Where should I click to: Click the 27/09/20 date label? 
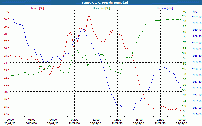182,123
